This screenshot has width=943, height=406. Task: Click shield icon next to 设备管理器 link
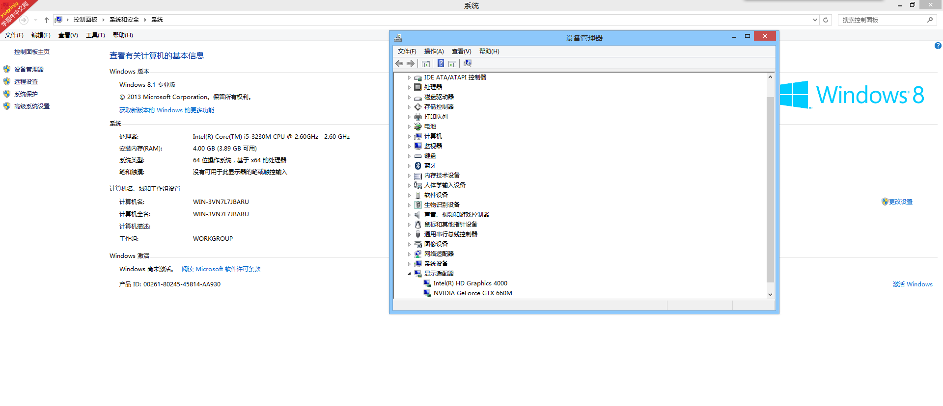click(x=7, y=69)
